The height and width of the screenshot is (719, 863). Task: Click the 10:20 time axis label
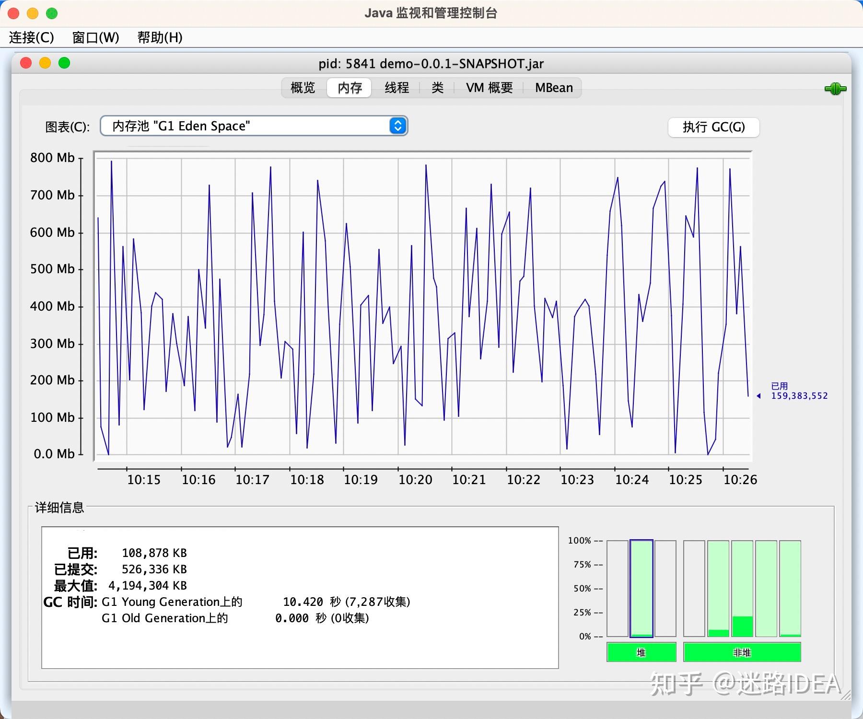coord(416,479)
